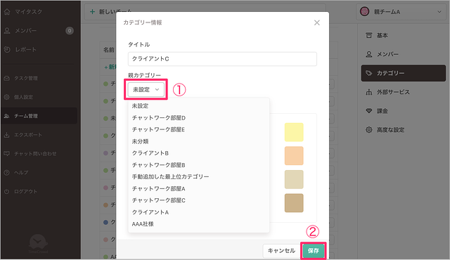Open レポート in the sidebar
450x260 pixels.
click(x=26, y=50)
